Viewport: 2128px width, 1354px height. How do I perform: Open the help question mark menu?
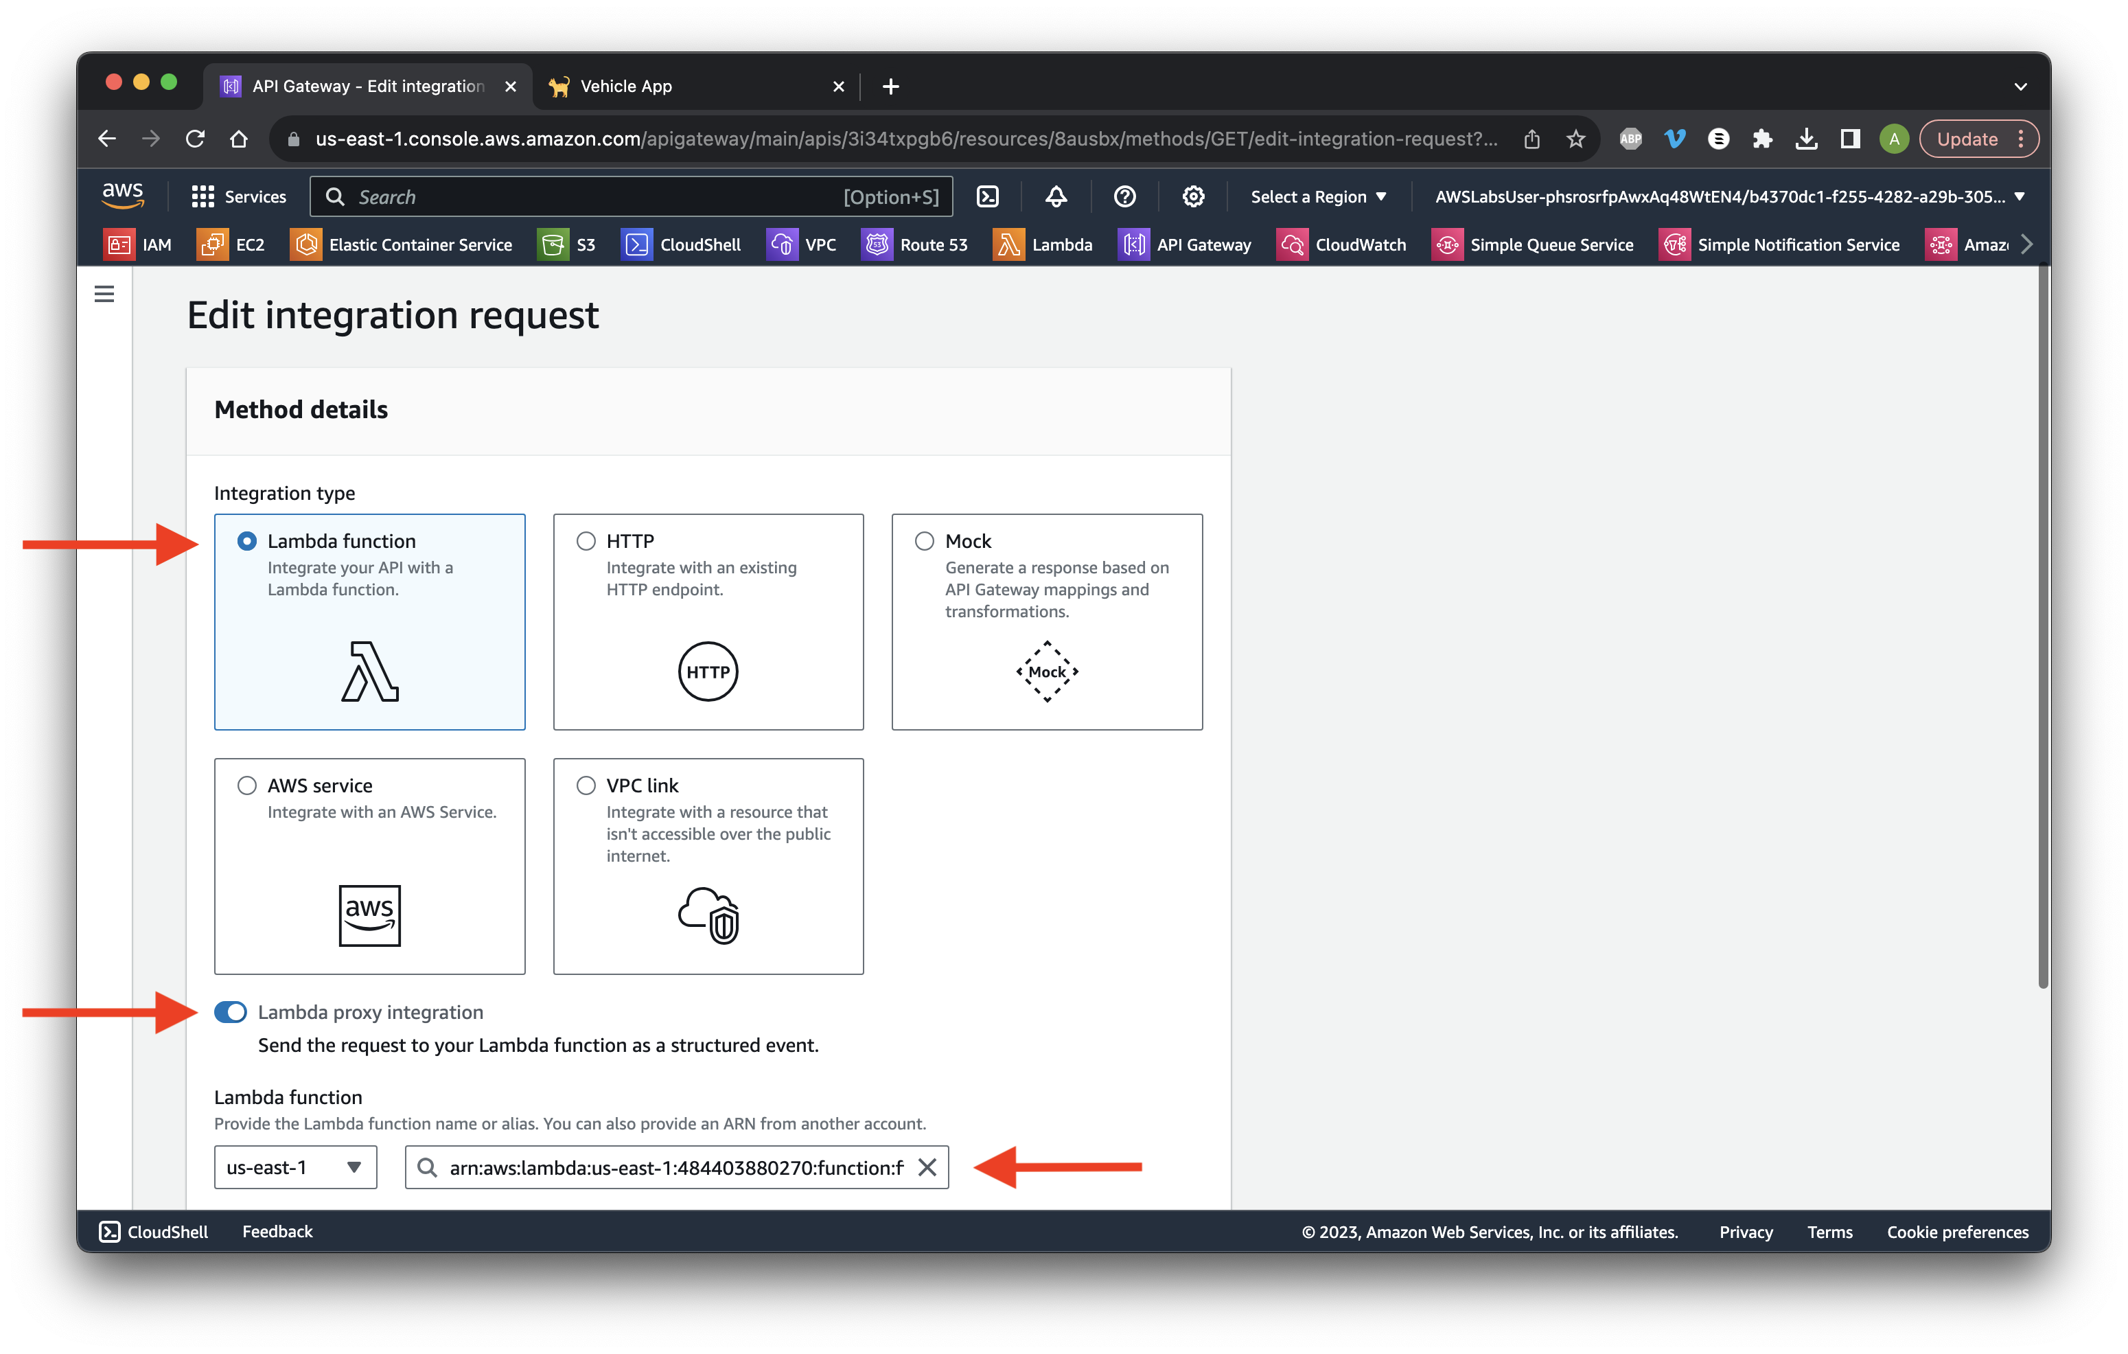coord(1124,196)
